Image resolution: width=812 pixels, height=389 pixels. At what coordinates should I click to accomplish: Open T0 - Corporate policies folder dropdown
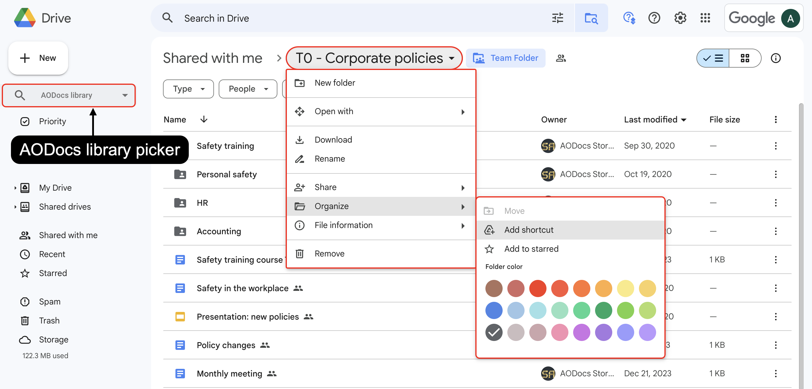click(374, 58)
